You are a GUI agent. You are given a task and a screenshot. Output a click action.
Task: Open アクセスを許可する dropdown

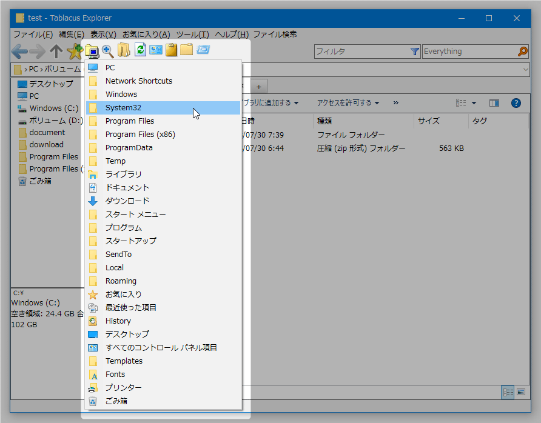pyautogui.click(x=348, y=103)
